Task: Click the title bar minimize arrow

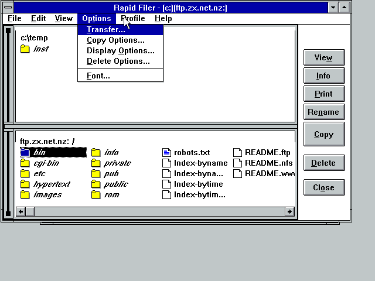Action: click(x=333, y=8)
